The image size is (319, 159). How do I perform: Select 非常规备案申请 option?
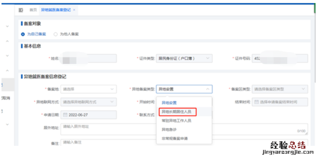click(x=175, y=138)
